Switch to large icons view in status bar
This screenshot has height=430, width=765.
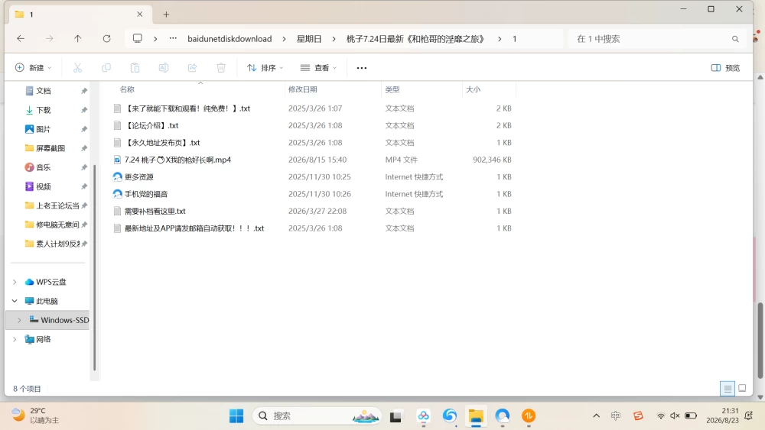tap(742, 389)
